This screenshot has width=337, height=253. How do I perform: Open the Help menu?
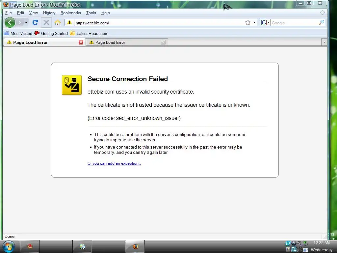(x=106, y=13)
